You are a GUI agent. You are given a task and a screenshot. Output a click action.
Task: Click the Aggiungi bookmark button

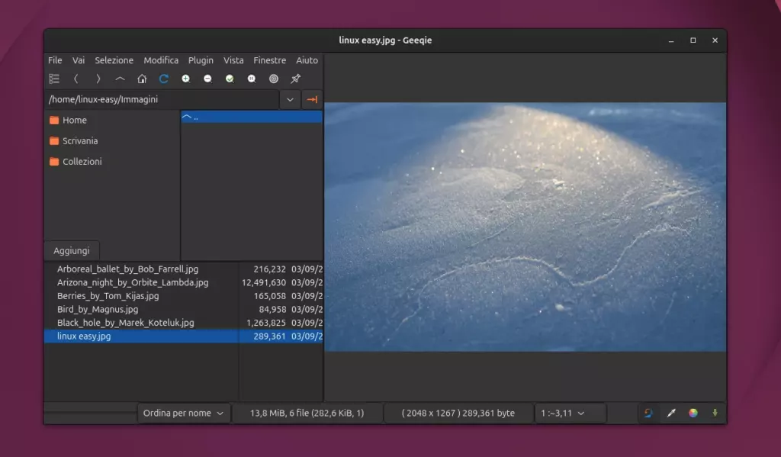click(x=72, y=251)
